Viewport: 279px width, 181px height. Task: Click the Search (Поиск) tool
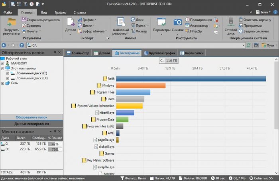139,25
